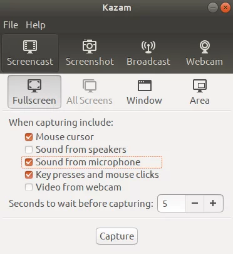Toggle Key presses and mouse clicks

pyautogui.click(x=29, y=175)
